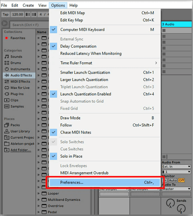The height and width of the screenshot is (216, 193).
Task: Select Larger Launch Quantization
Action: pyautogui.click(x=105, y=79)
